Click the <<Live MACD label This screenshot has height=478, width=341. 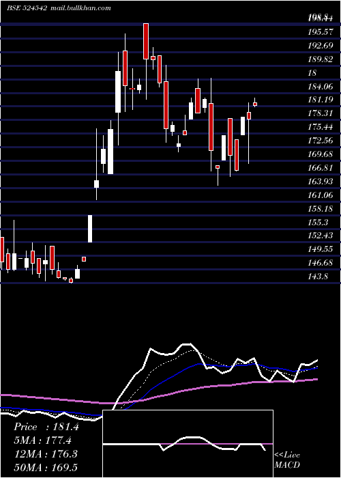point(287,460)
